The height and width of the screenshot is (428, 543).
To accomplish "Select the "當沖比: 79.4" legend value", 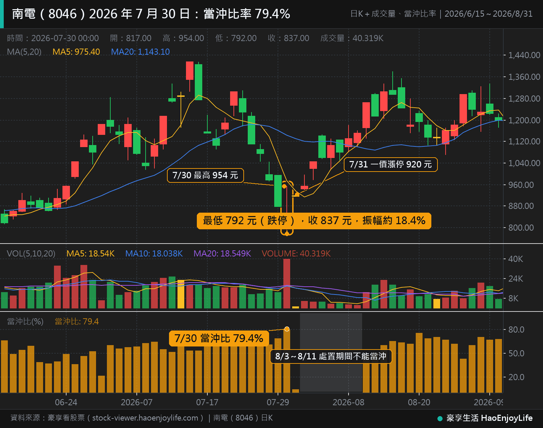I will click(x=77, y=321).
